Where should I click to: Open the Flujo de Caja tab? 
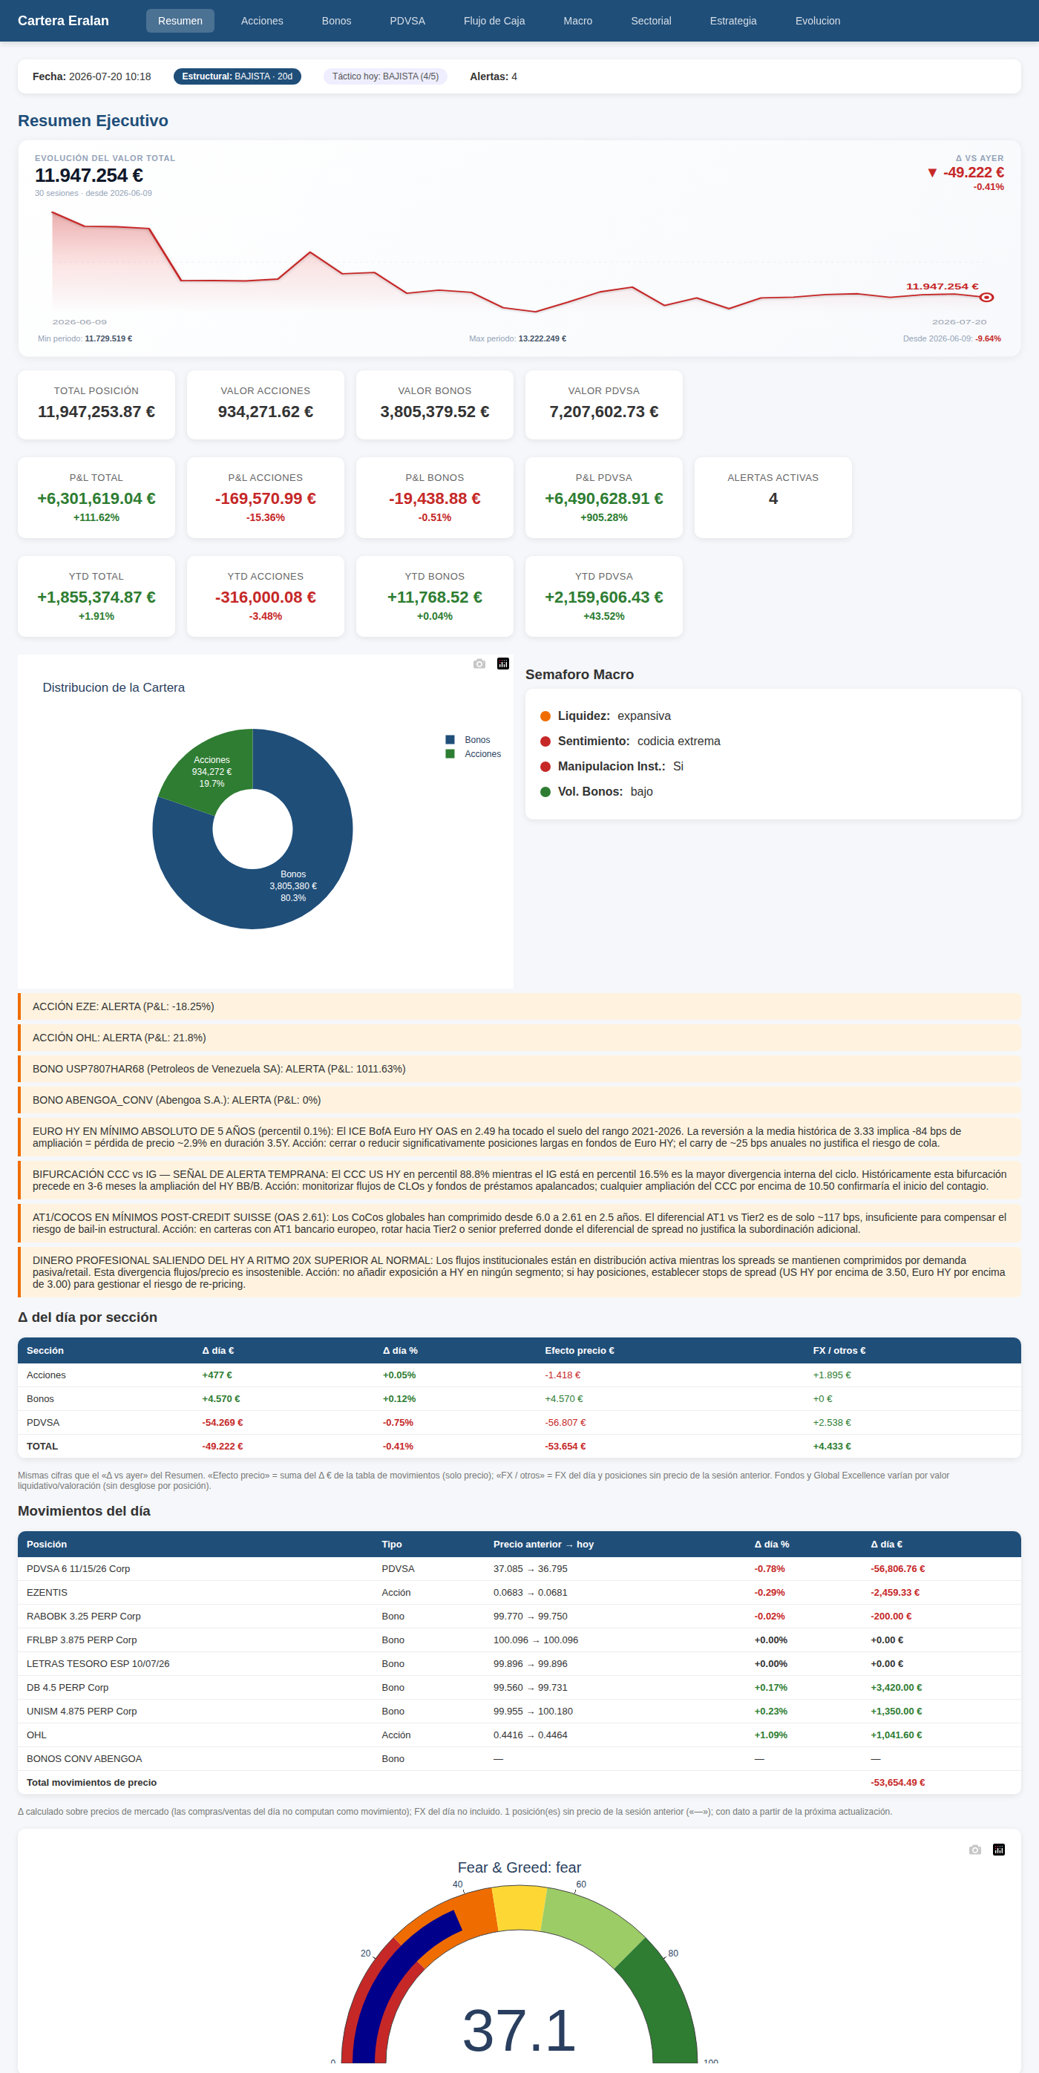pos(494,21)
